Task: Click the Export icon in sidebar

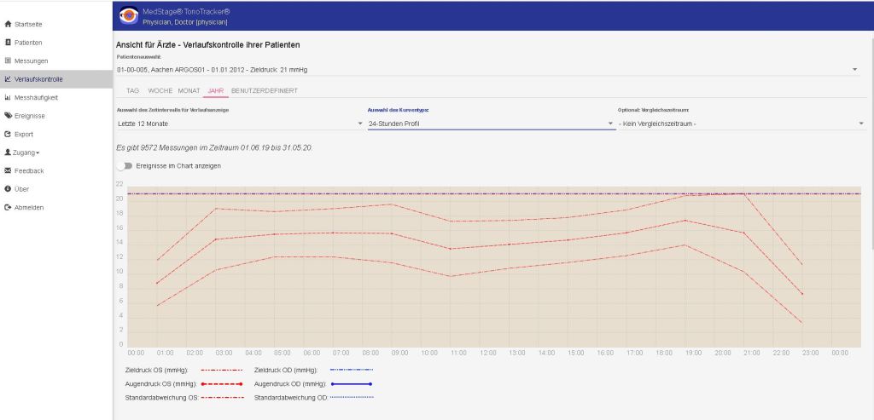Action: click(8, 134)
